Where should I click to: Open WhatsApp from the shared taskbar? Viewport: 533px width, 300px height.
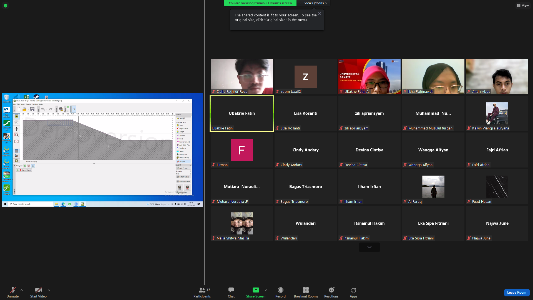69,204
